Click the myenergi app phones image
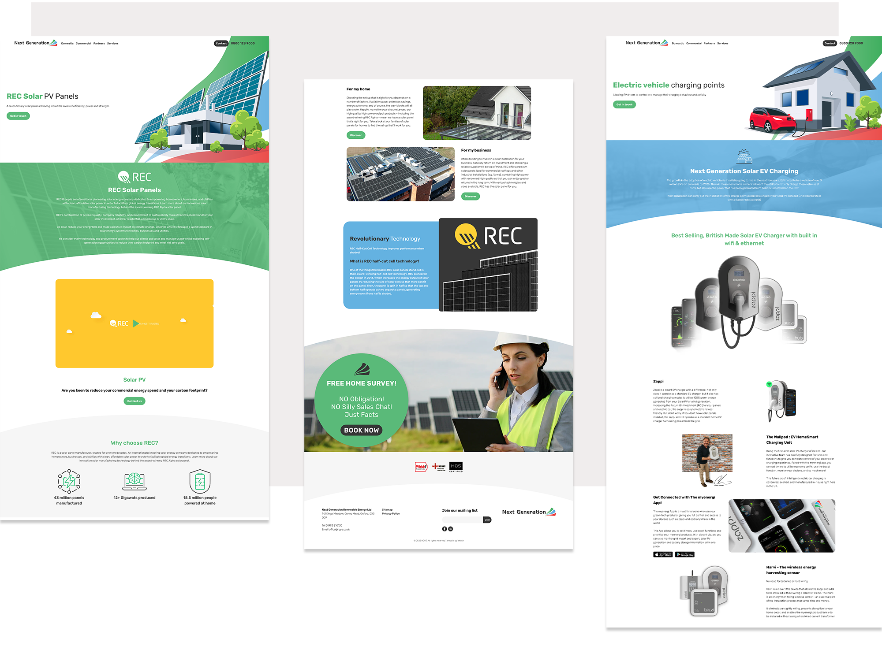 (782, 526)
